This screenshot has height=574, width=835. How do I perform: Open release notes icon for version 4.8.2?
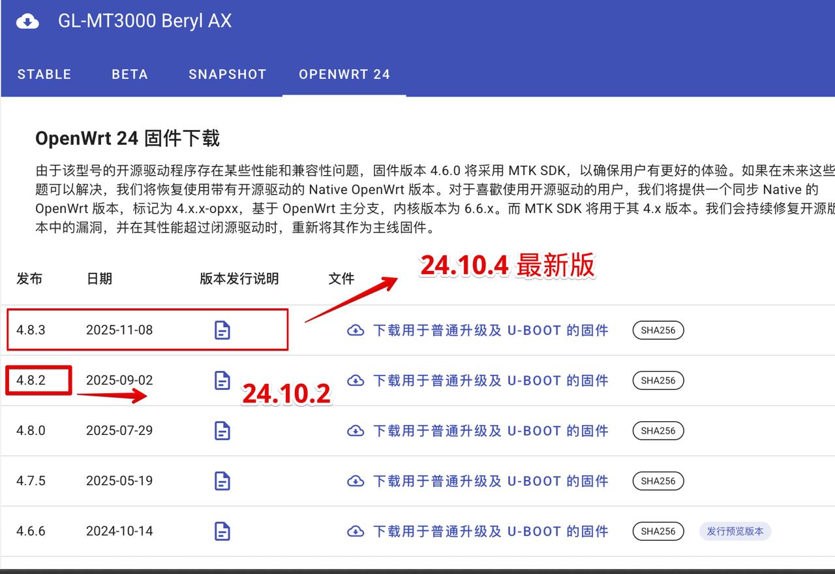[x=222, y=381]
